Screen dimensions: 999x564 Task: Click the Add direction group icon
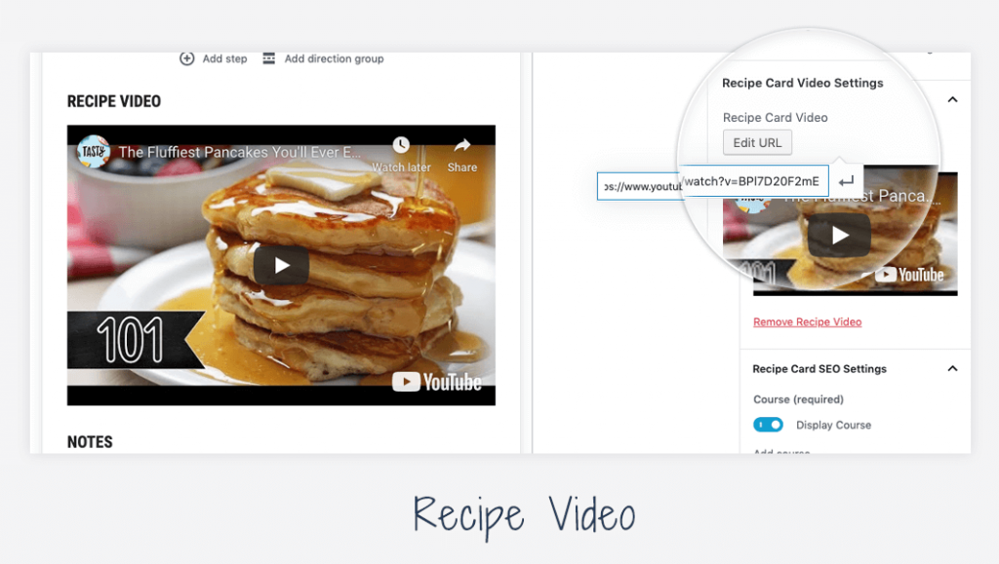[269, 58]
